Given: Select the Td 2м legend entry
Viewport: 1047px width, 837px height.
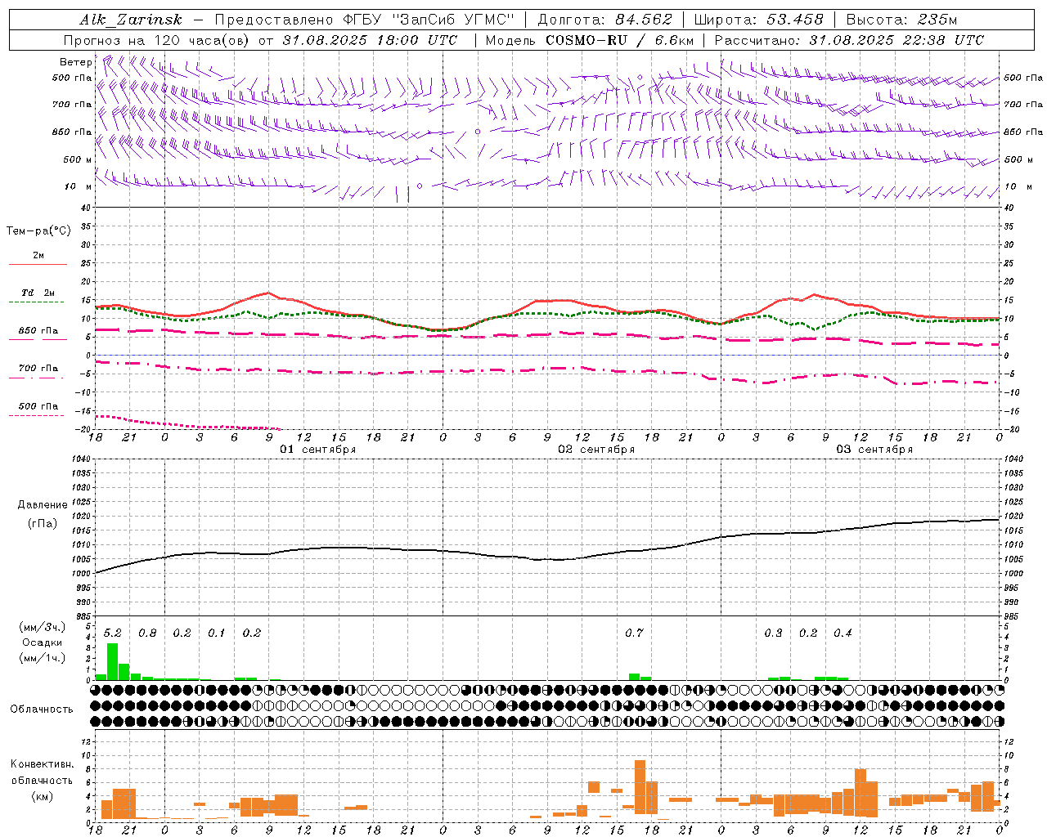Looking at the screenshot, I should (x=38, y=293).
